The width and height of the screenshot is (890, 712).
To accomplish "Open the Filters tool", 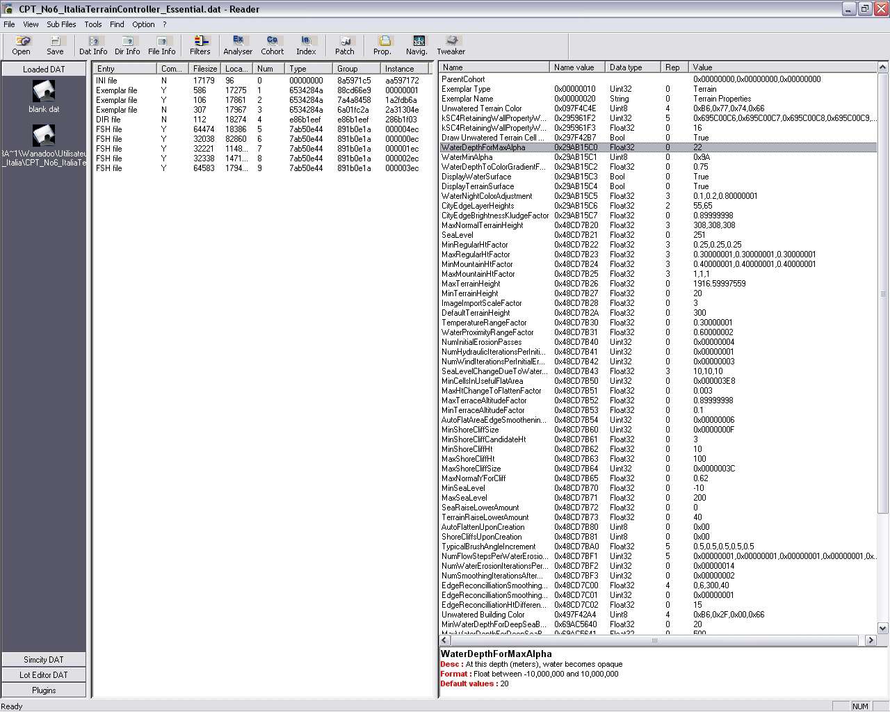I will click(x=200, y=45).
